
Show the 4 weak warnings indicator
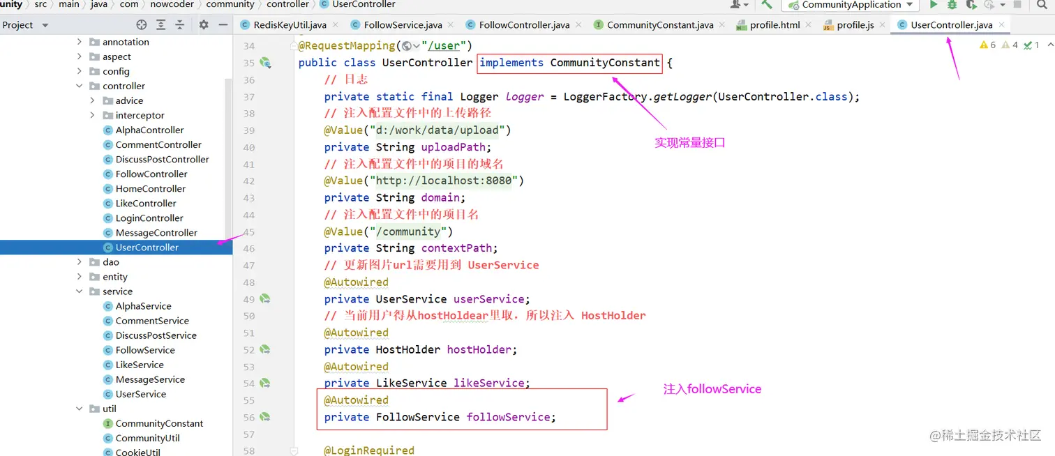[x=1010, y=45]
